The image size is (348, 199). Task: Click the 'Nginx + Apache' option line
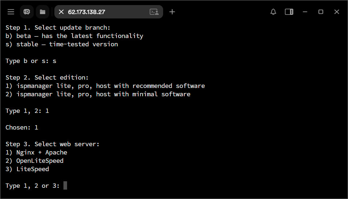point(36,152)
